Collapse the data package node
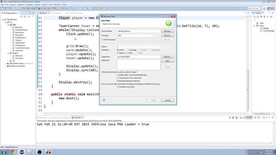Image resolution: width=276 pixels, height=155 pixels. [8, 25]
